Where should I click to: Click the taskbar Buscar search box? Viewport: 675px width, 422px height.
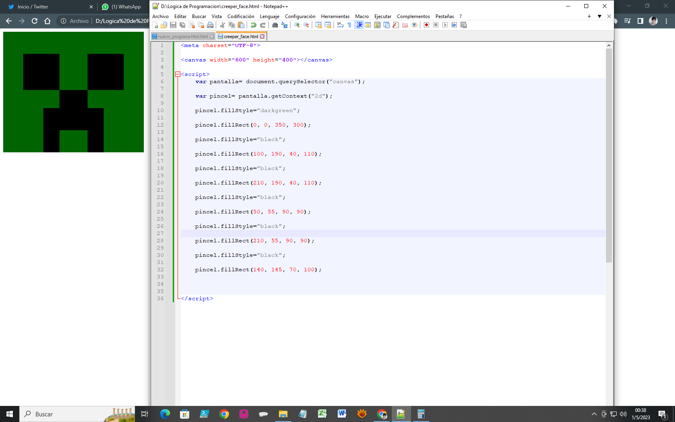tap(76, 414)
